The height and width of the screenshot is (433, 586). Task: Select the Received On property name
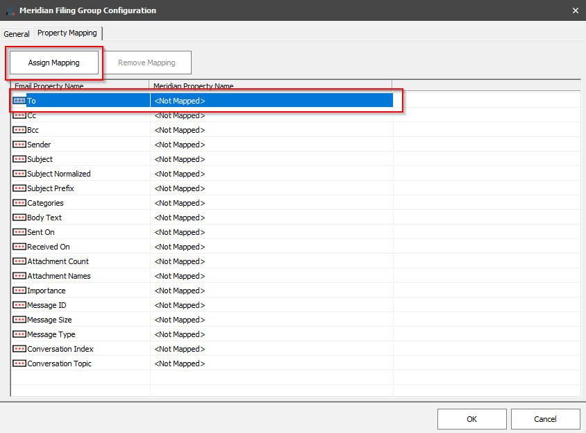coord(48,247)
